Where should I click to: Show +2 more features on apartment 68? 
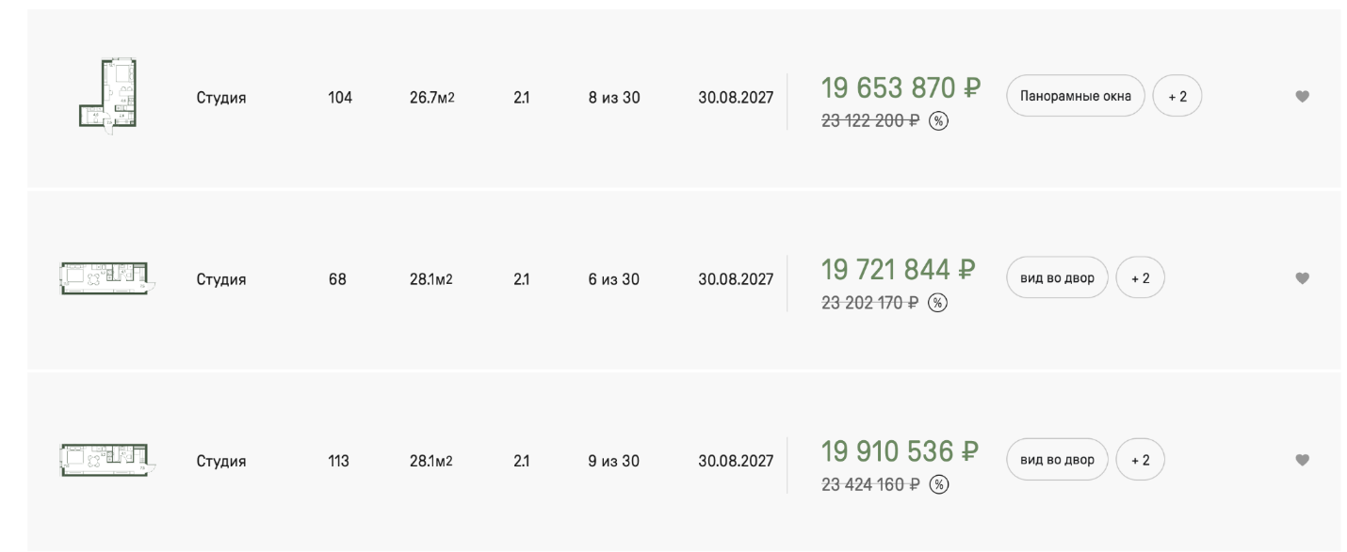pyautogui.click(x=1140, y=278)
